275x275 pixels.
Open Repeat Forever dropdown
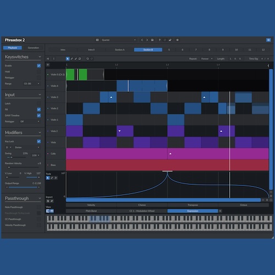(207, 59)
